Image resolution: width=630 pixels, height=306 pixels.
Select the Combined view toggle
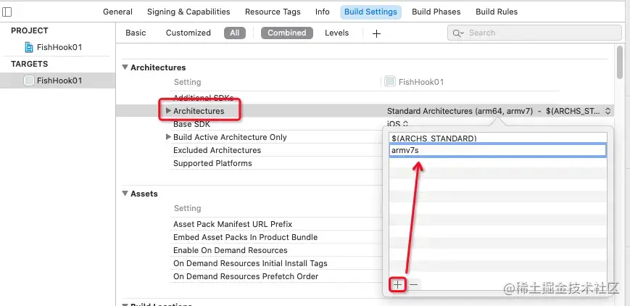pyautogui.click(x=286, y=33)
